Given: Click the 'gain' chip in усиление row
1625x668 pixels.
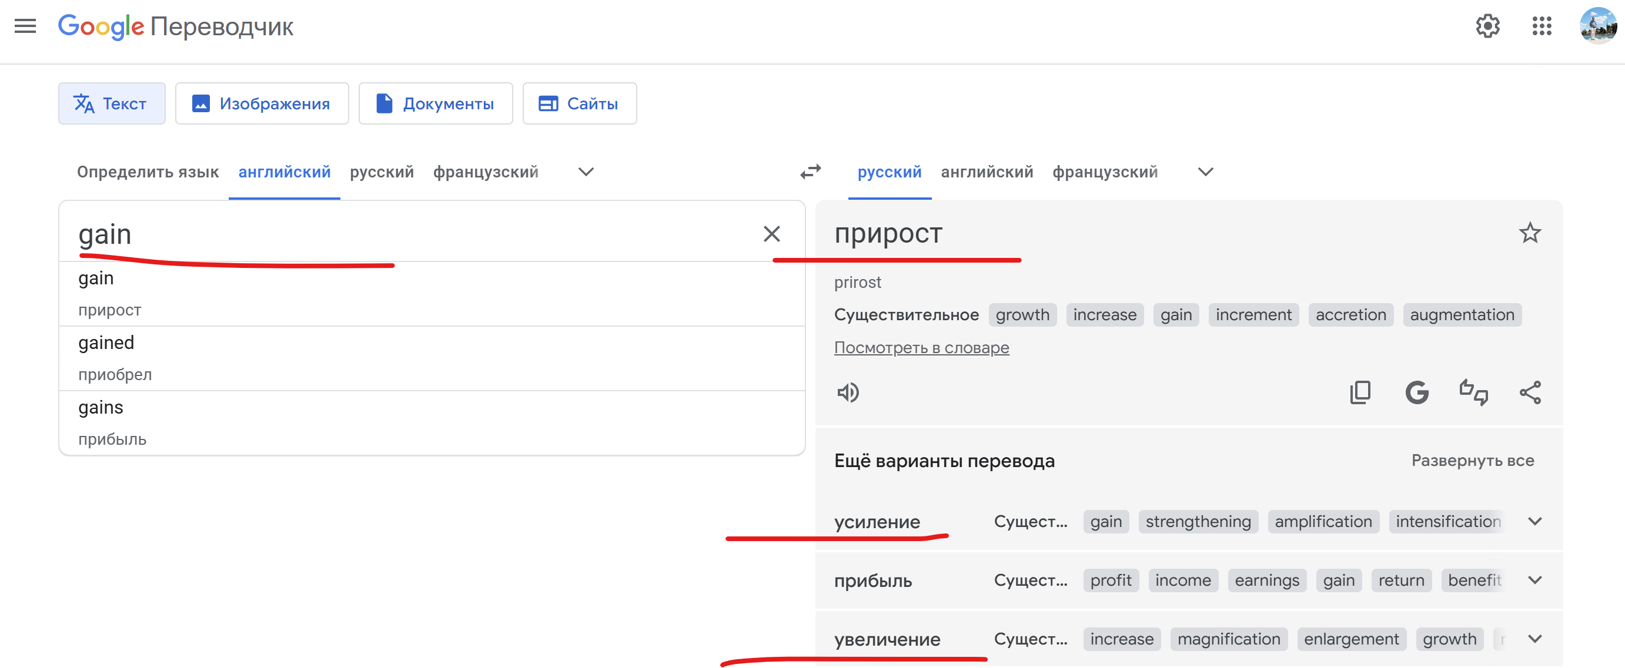Looking at the screenshot, I should click(1106, 521).
